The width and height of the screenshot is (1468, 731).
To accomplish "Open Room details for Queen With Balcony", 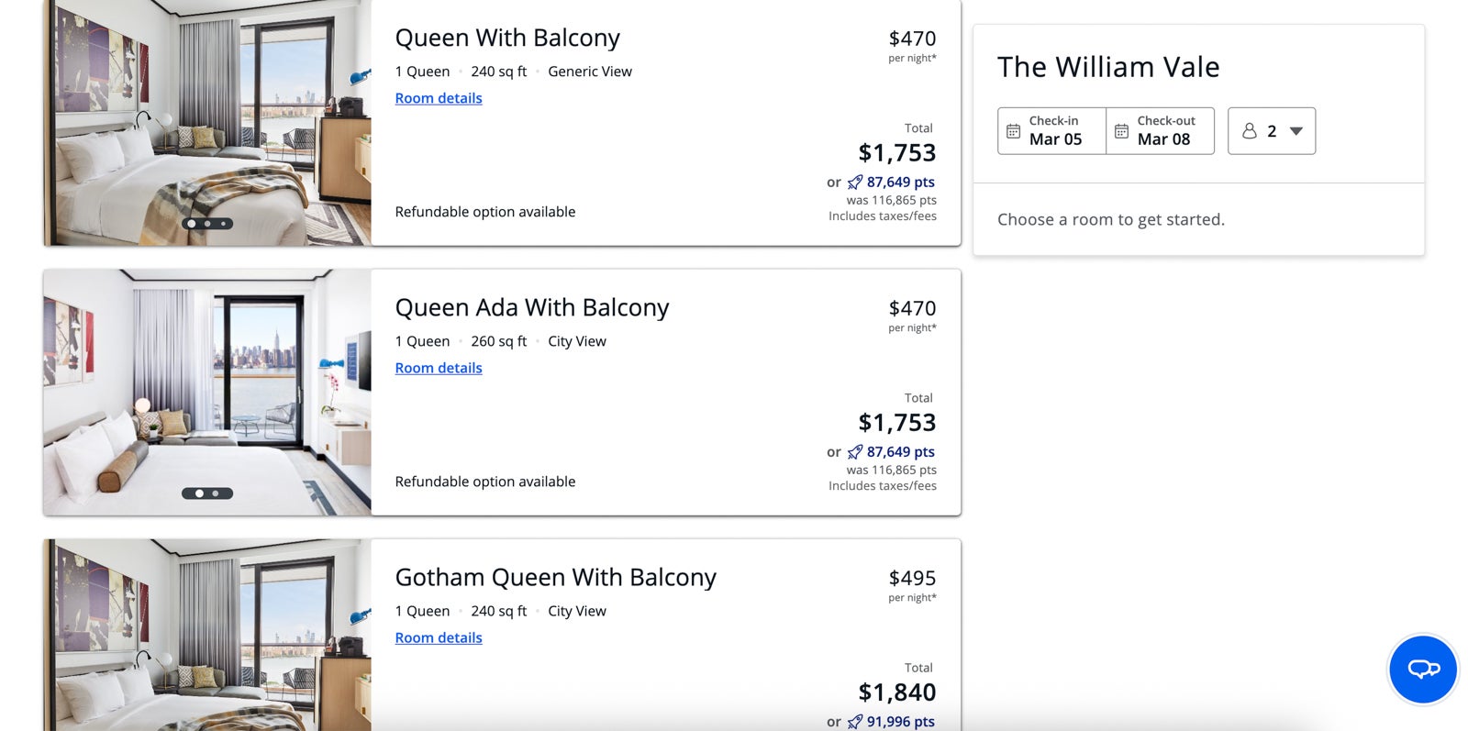I will point(439,98).
